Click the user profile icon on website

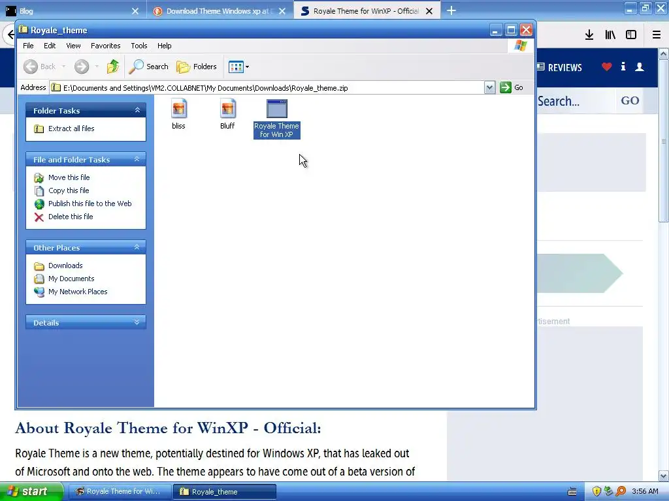639,67
